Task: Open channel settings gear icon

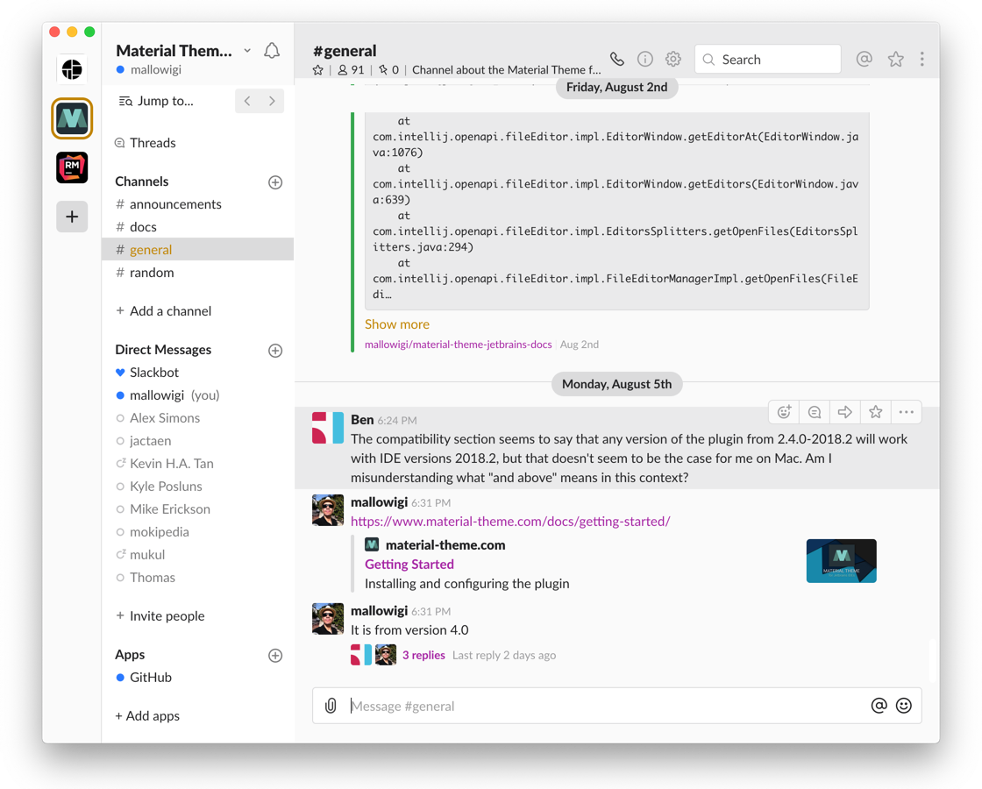Action: [673, 59]
